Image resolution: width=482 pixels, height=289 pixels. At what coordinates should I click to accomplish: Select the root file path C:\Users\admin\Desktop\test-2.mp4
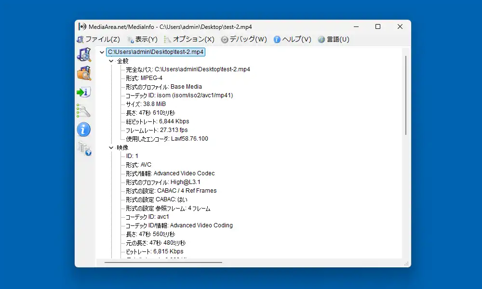point(156,52)
